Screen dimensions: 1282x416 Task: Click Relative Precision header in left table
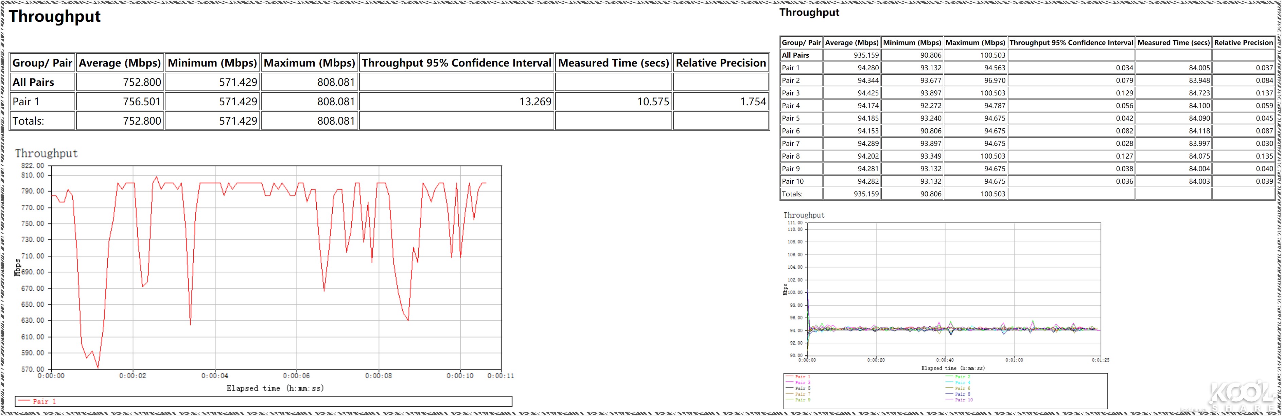(720, 63)
